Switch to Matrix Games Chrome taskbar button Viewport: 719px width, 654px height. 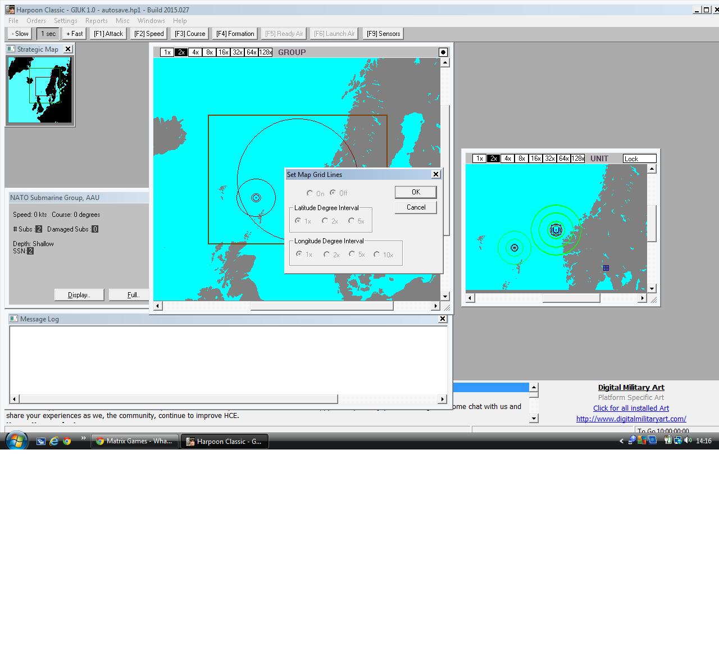click(x=135, y=441)
